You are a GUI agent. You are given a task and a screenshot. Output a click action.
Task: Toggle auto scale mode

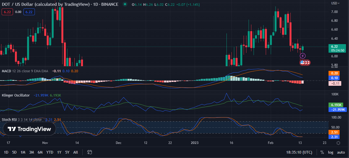(x=341, y=152)
